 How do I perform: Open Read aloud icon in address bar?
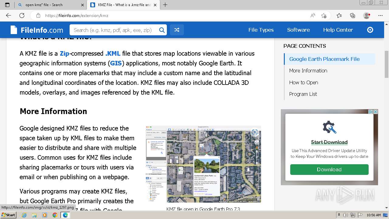pos(313,16)
